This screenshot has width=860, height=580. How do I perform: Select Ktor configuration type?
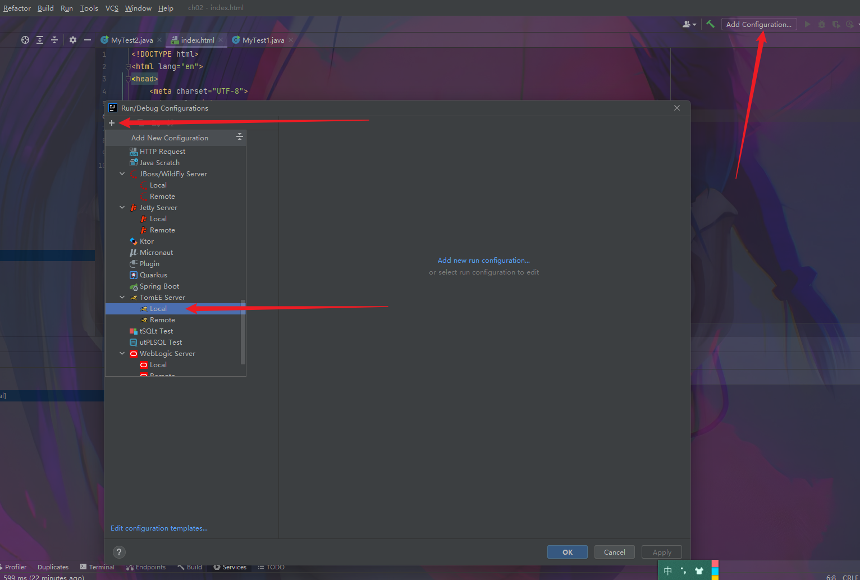[x=175, y=241]
